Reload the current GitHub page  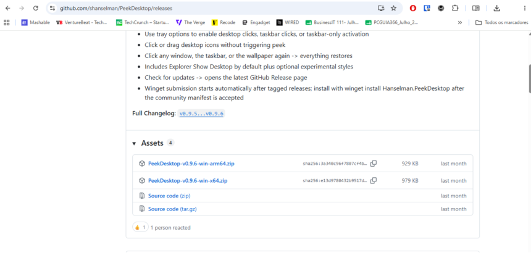tap(36, 8)
